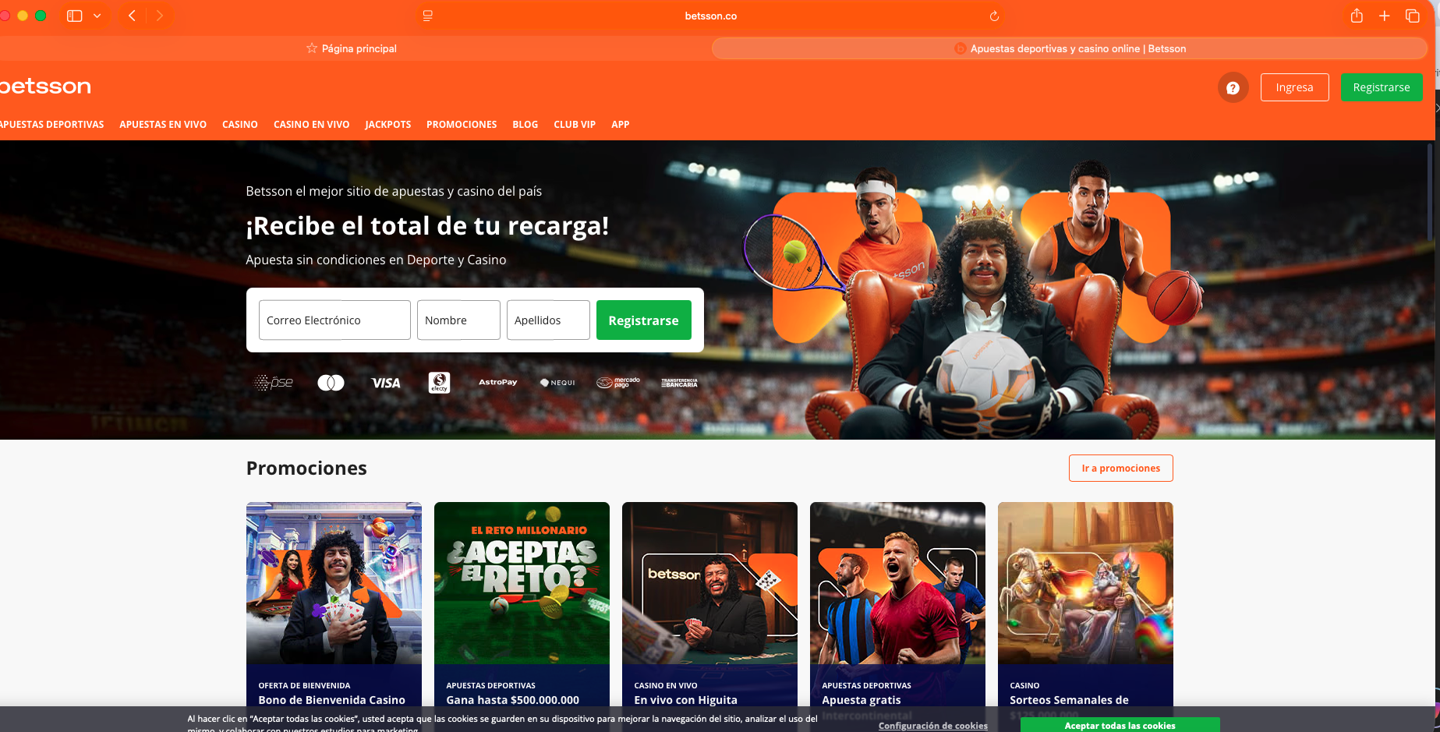Image resolution: width=1440 pixels, height=732 pixels.
Task: Click the Mercado Pago payment logo
Action: [x=618, y=382]
